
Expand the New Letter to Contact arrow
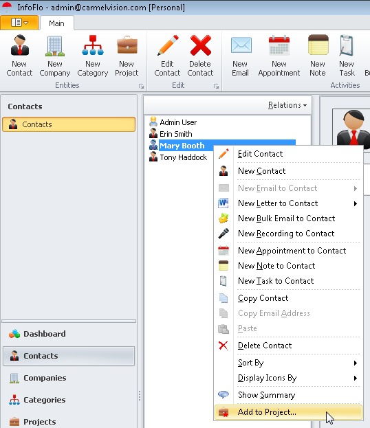pyautogui.click(x=356, y=203)
